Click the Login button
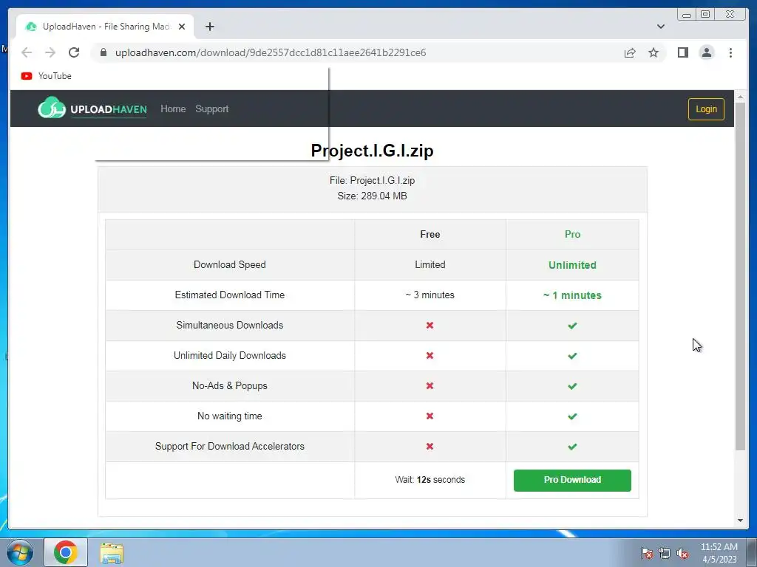 (x=706, y=109)
